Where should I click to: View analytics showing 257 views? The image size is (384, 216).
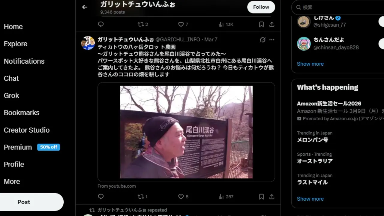[226, 197]
